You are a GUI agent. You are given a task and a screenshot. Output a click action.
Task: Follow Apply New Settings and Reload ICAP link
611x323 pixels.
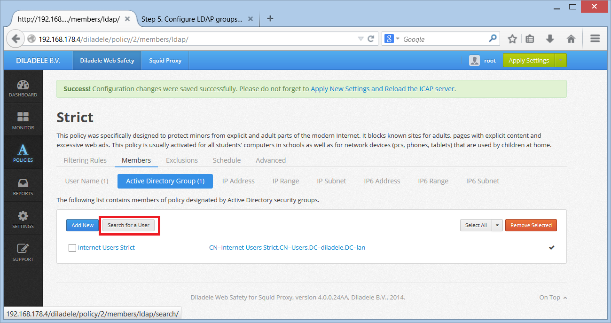click(x=383, y=88)
